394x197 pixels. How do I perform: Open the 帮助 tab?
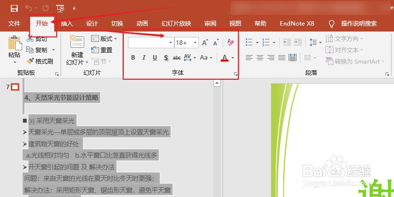coord(261,24)
